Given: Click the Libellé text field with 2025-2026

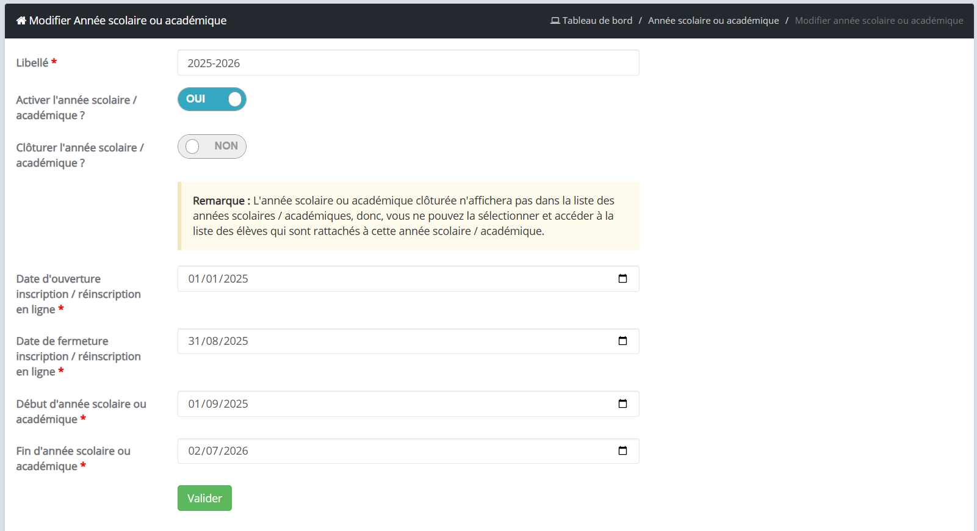Looking at the screenshot, I should pyautogui.click(x=408, y=63).
